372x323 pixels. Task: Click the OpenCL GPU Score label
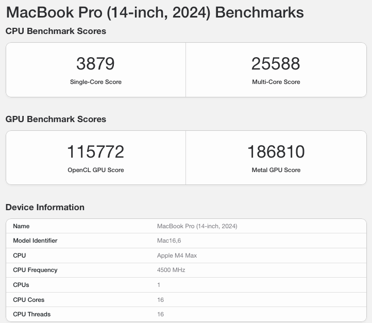[96, 170]
